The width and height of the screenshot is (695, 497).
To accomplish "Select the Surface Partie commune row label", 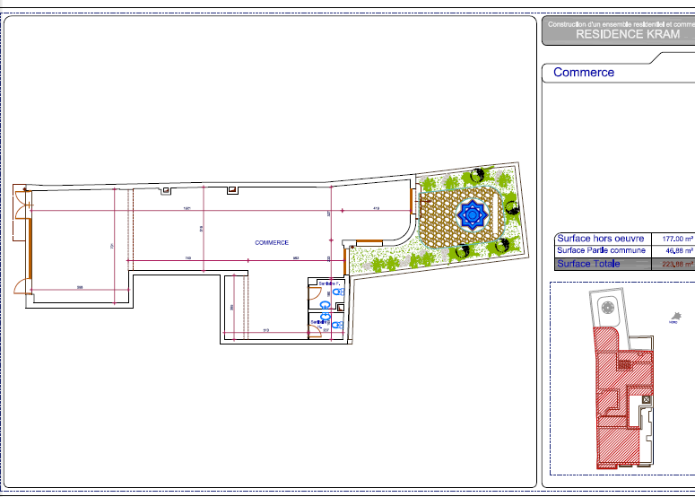I will pyautogui.click(x=601, y=251).
